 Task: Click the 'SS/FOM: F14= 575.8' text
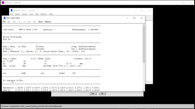coord(54,66)
